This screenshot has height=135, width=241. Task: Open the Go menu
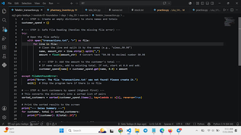[44, 3]
